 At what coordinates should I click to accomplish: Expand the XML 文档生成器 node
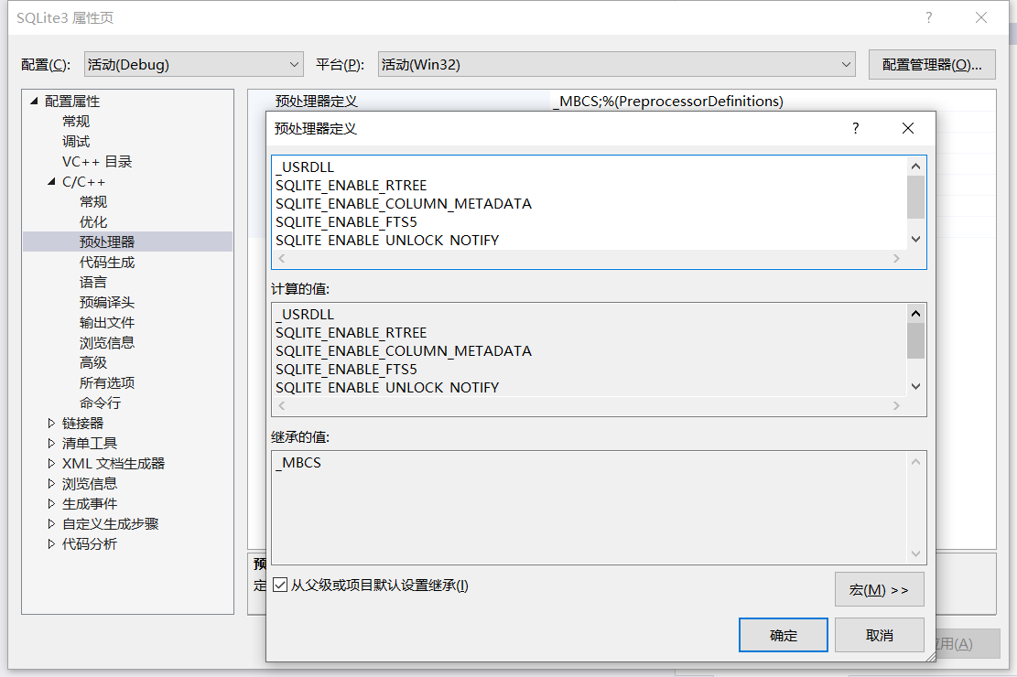(x=52, y=463)
